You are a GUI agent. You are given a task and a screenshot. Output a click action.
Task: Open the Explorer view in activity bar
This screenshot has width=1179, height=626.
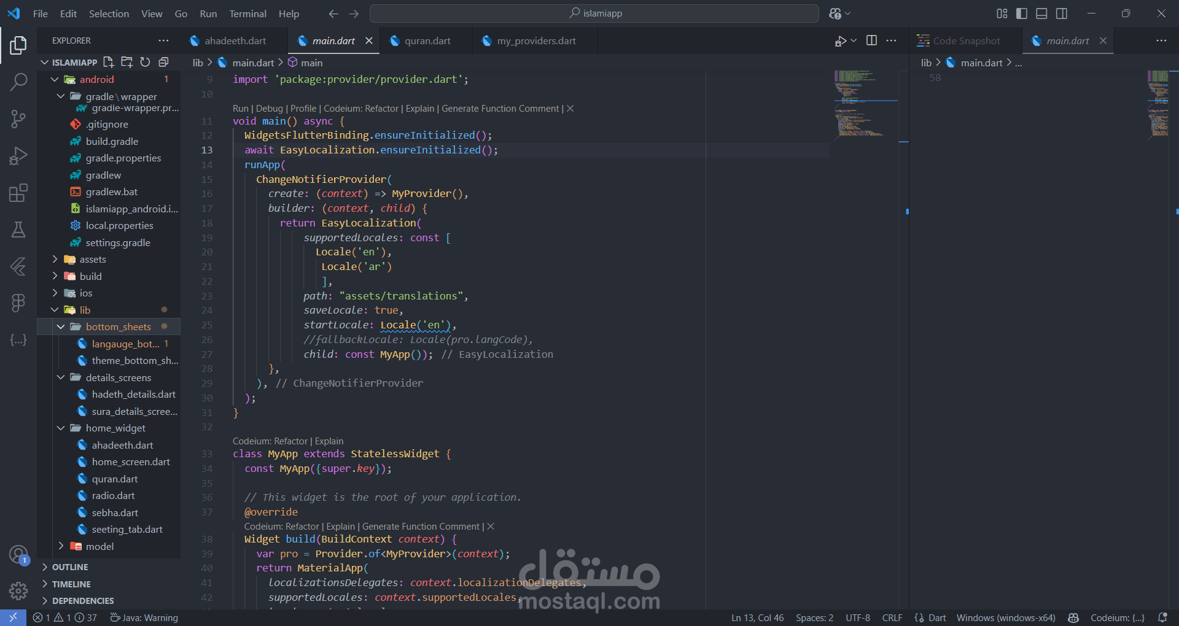coord(18,45)
